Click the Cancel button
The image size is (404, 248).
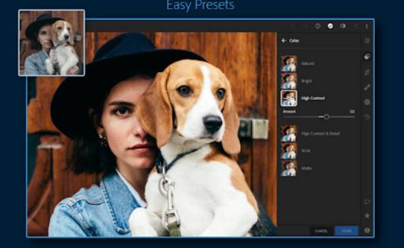(x=321, y=231)
